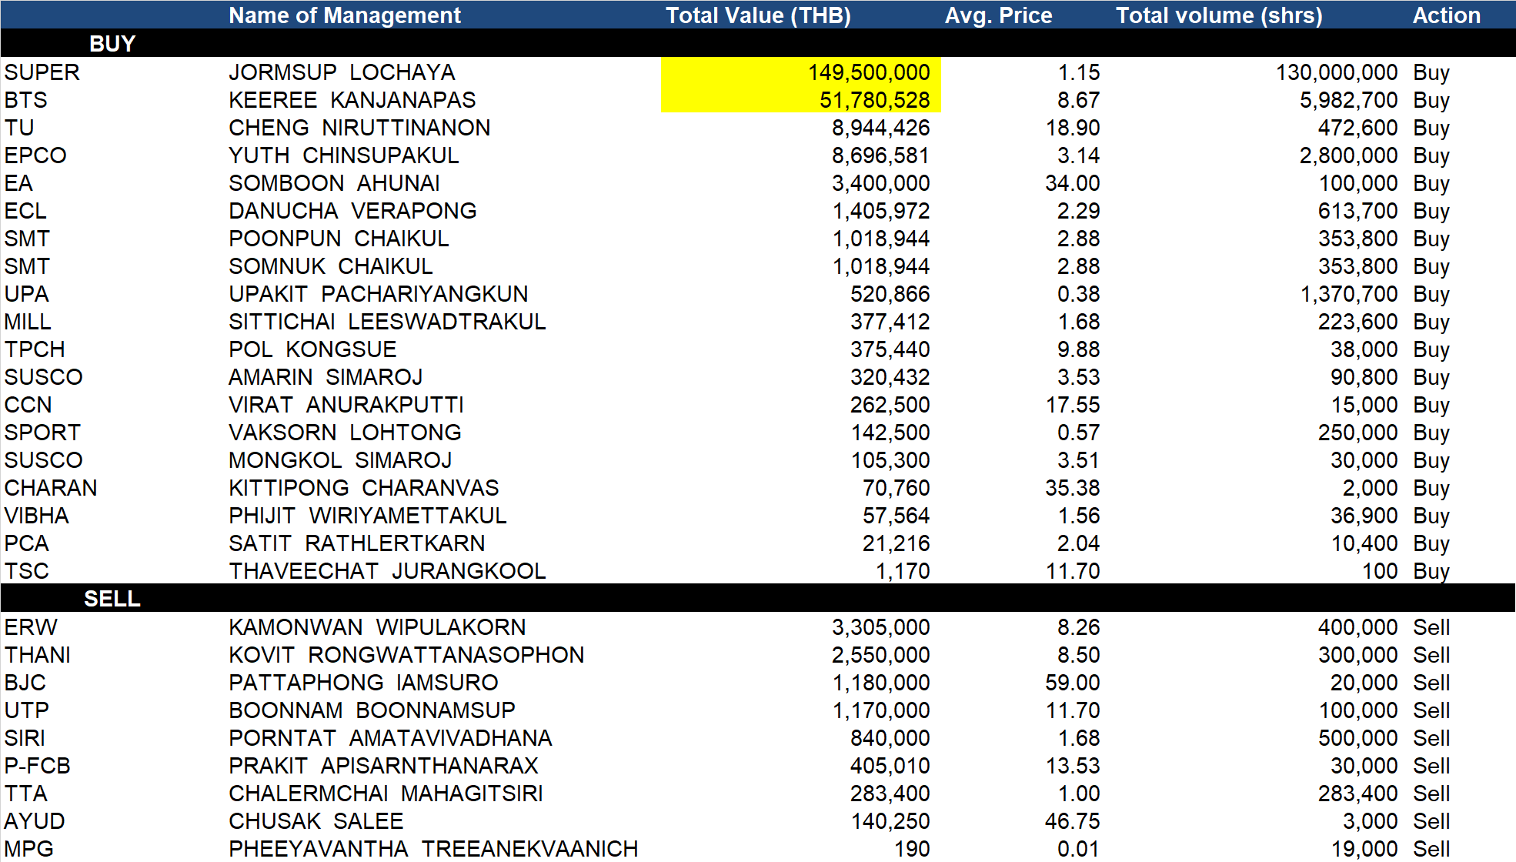Click the PCA ticker cell
The height and width of the screenshot is (862, 1516).
(x=26, y=543)
